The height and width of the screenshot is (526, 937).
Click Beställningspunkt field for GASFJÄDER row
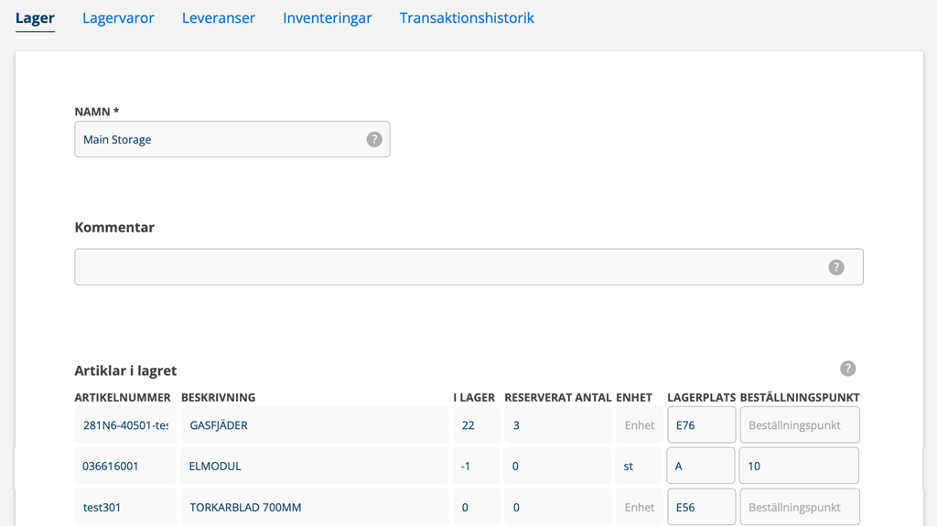[799, 425]
